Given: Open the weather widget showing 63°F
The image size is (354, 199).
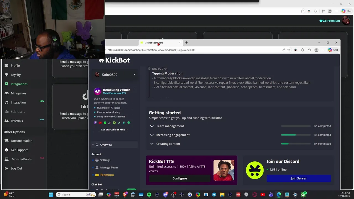Looking at the screenshot, I should (9, 195).
